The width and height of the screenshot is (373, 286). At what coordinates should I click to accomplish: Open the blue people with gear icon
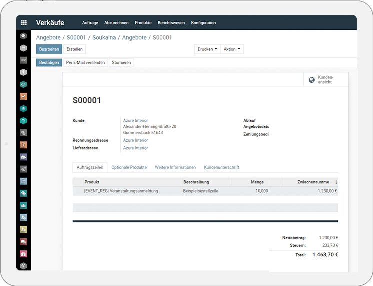(23, 217)
